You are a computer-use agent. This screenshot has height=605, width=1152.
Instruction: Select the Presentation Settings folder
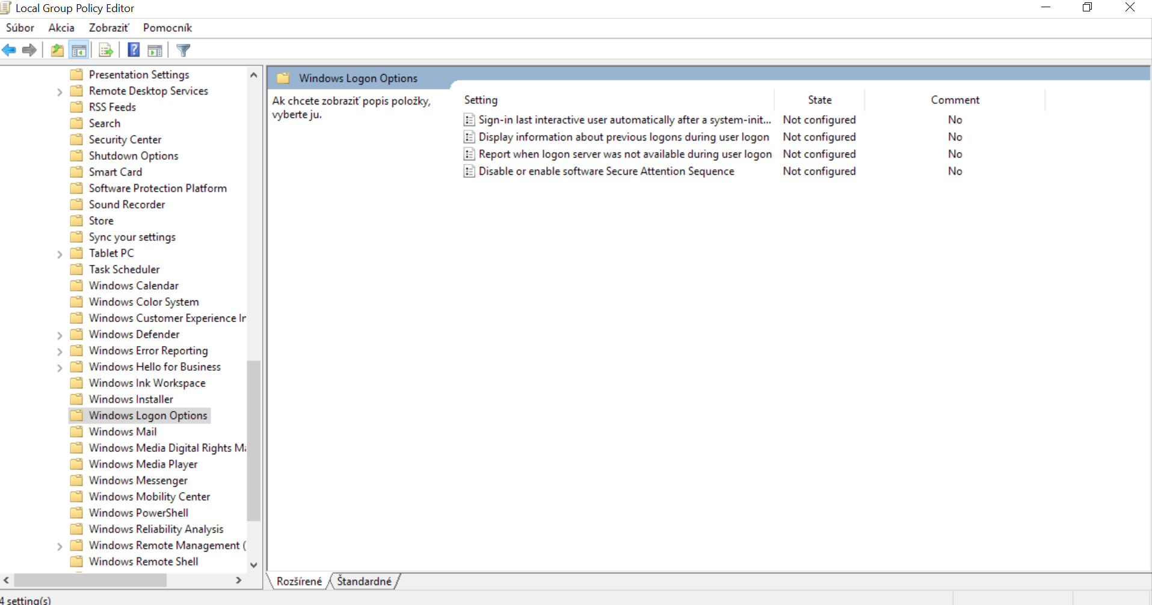point(139,74)
